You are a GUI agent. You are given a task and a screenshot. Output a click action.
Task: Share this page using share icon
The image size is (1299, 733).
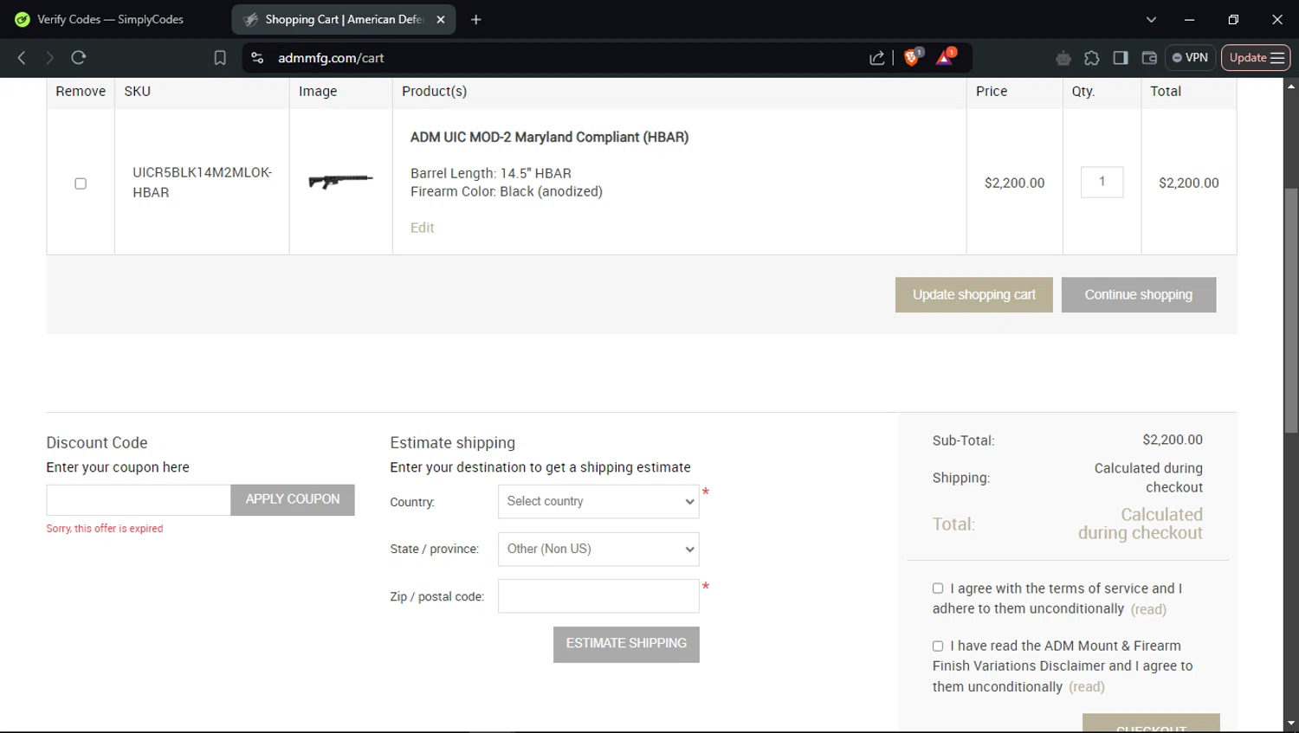pos(877,58)
